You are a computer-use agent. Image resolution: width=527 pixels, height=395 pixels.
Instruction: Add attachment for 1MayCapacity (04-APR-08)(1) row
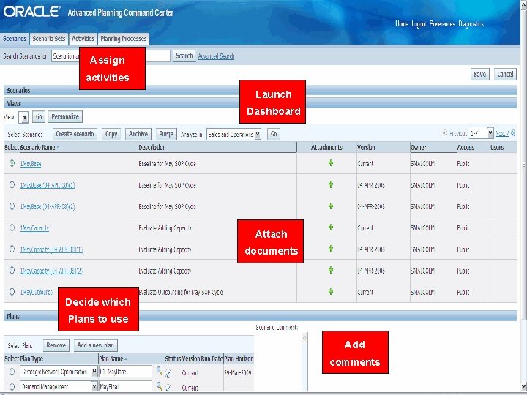[331, 249]
